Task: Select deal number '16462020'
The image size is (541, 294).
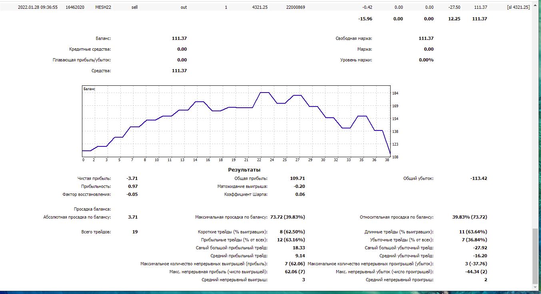Action: [74, 7]
